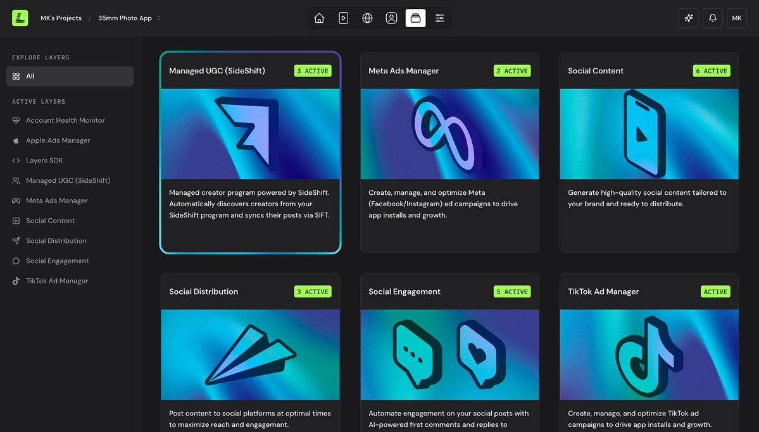
Task: Select the globe icon in top navigation
Action: point(367,18)
